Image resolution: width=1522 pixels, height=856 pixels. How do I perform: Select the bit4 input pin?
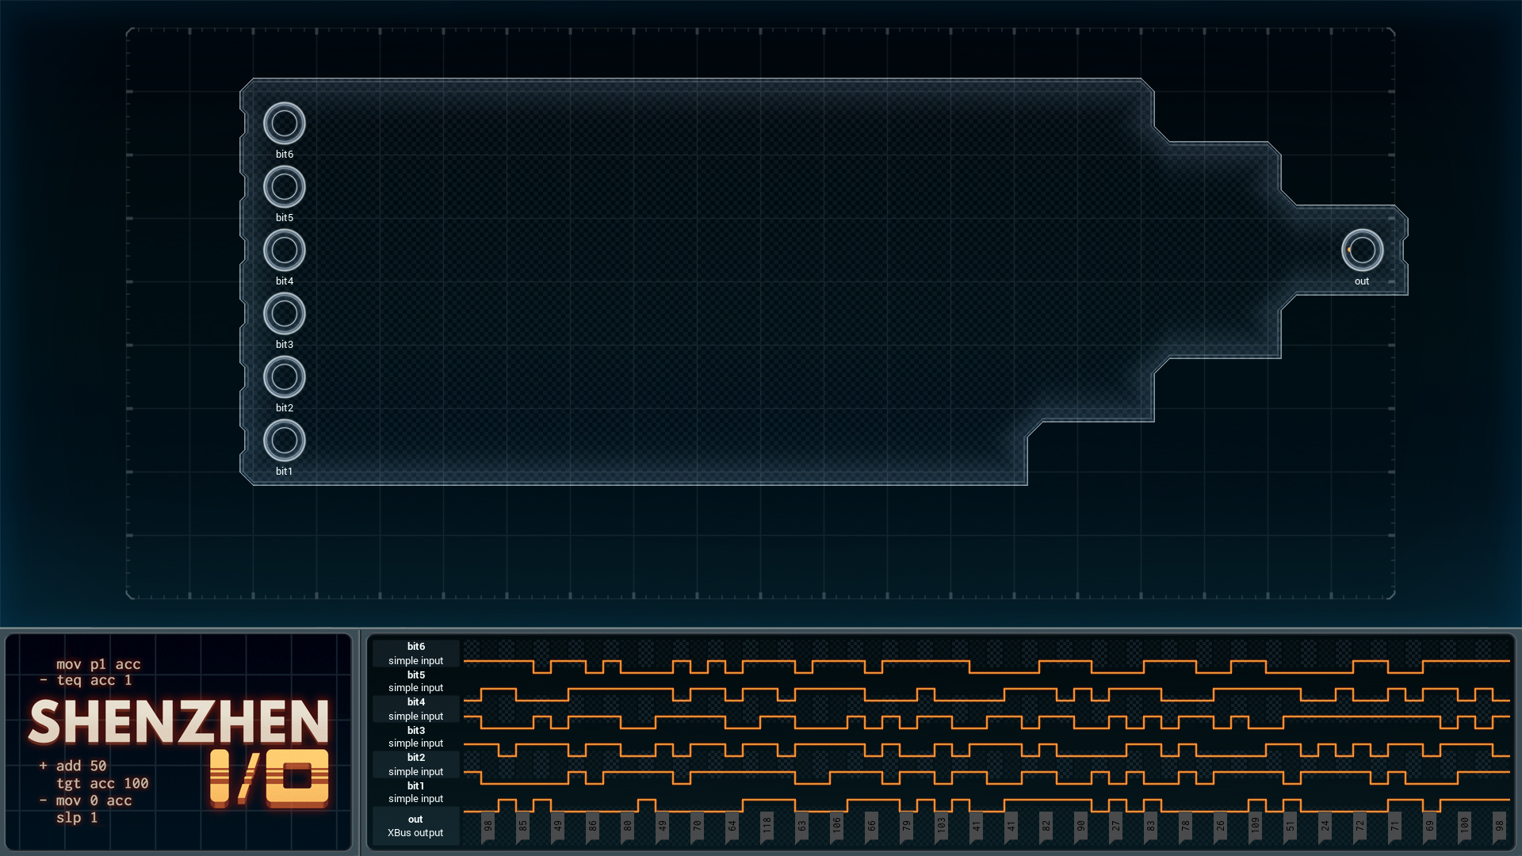coord(284,250)
